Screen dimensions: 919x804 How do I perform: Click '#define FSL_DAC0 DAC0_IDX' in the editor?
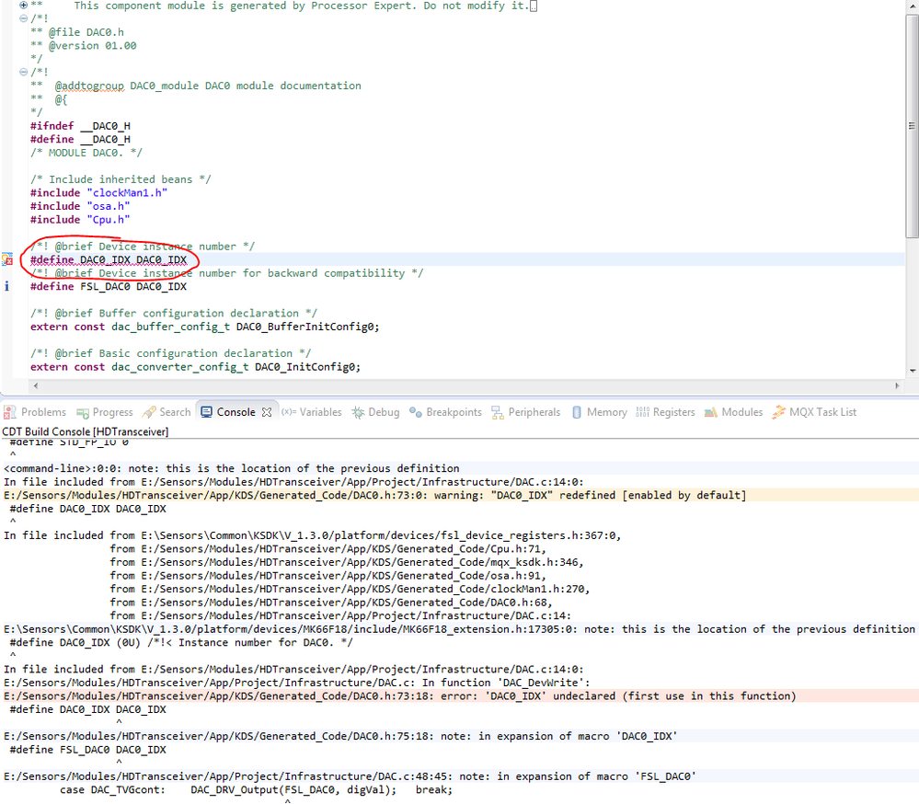109,287
